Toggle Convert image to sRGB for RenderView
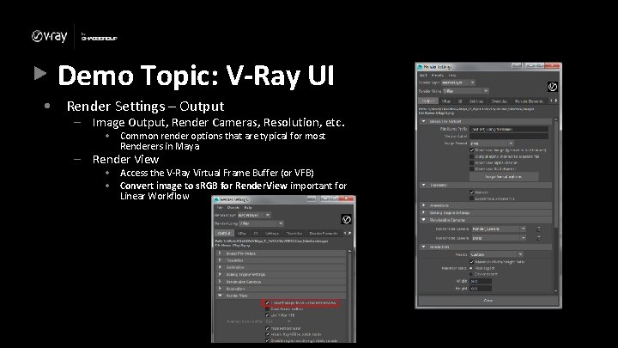This screenshot has height=348, width=618. (267, 303)
